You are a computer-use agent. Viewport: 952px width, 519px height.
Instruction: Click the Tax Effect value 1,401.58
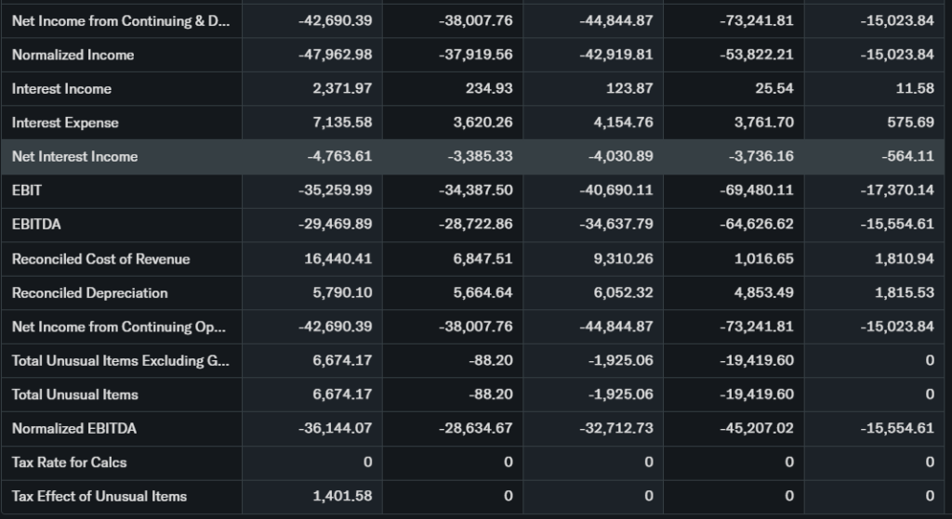[x=343, y=496]
